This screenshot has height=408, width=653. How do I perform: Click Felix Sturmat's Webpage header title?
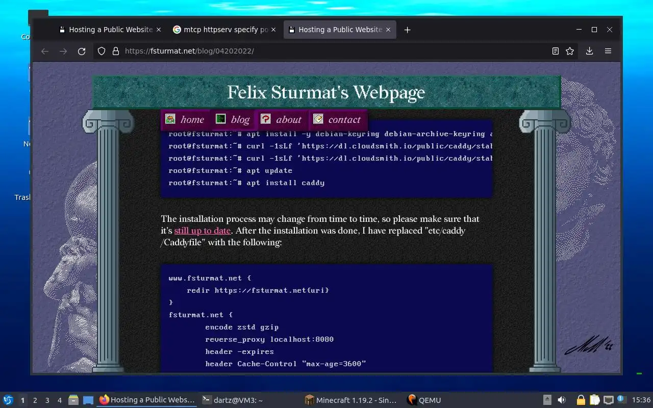point(326,92)
